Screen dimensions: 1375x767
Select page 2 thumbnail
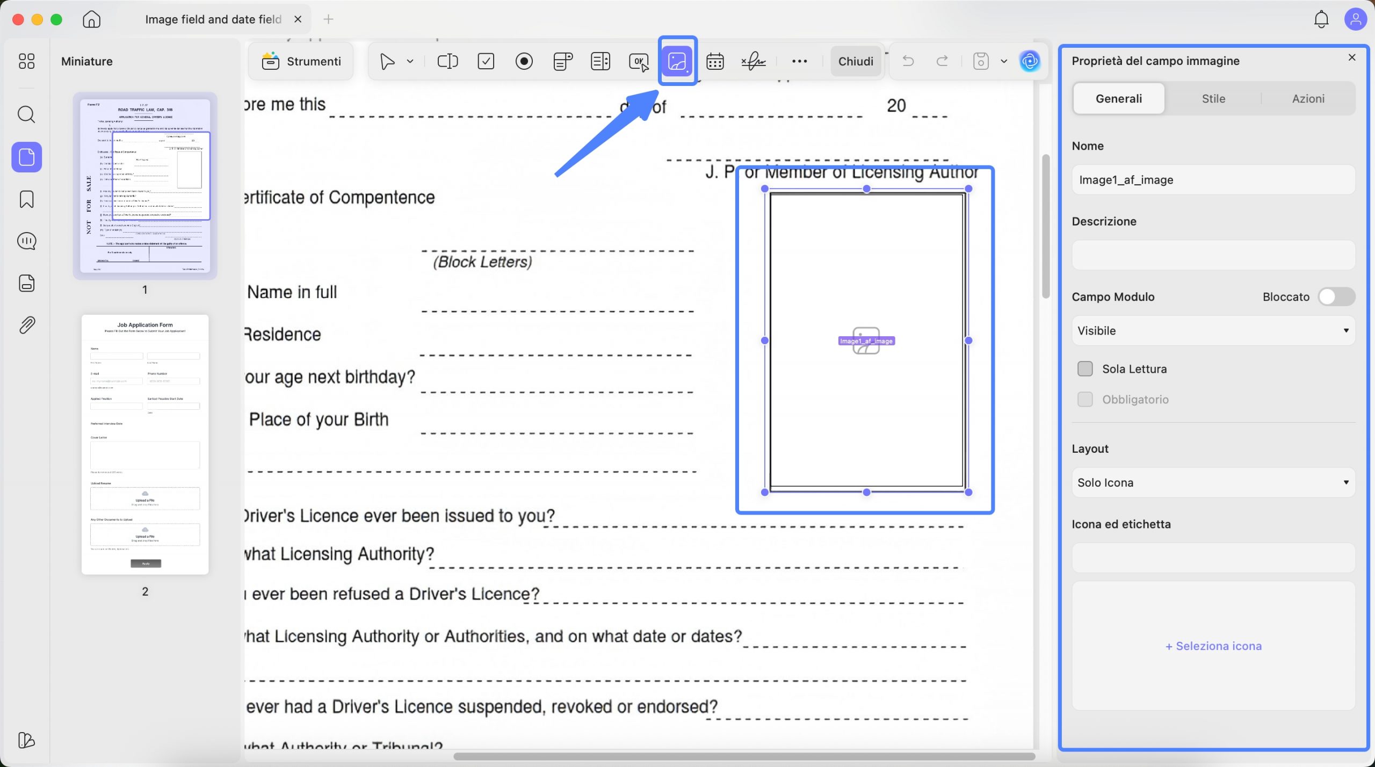tap(145, 445)
